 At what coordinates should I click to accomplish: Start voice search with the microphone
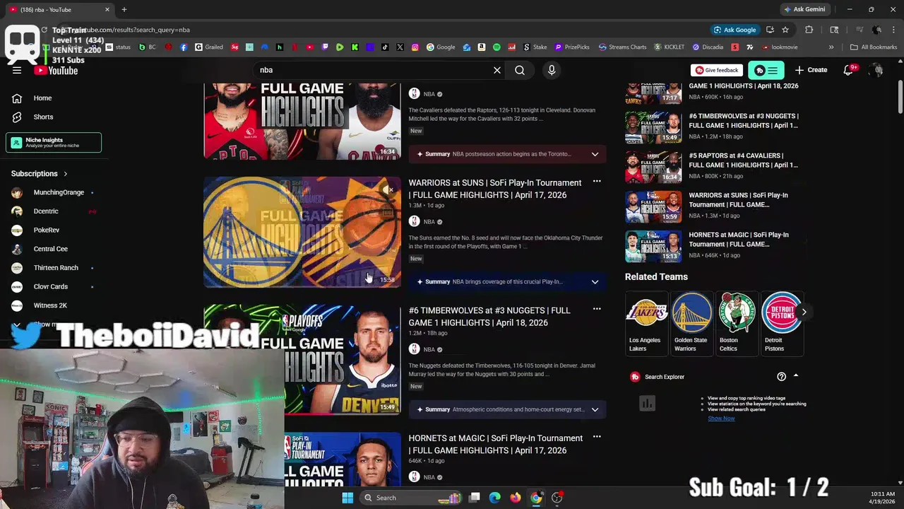[552, 70]
